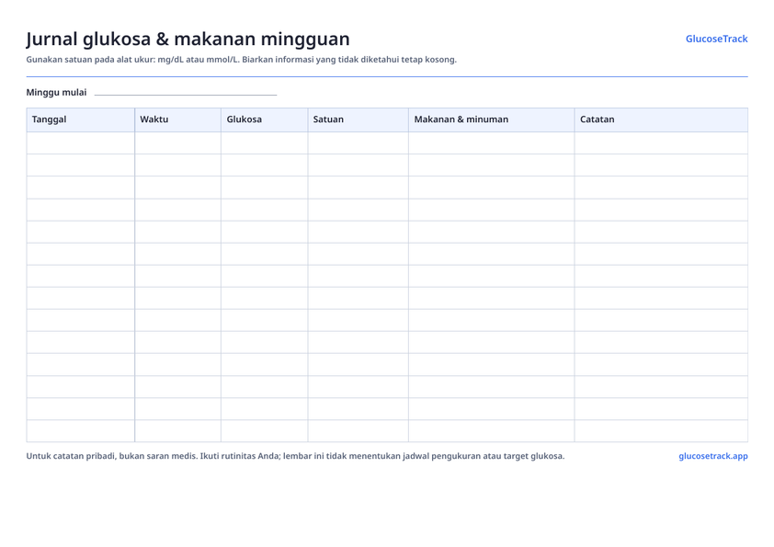Select the Waktu column header
The image size is (774, 547).
(x=177, y=120)
